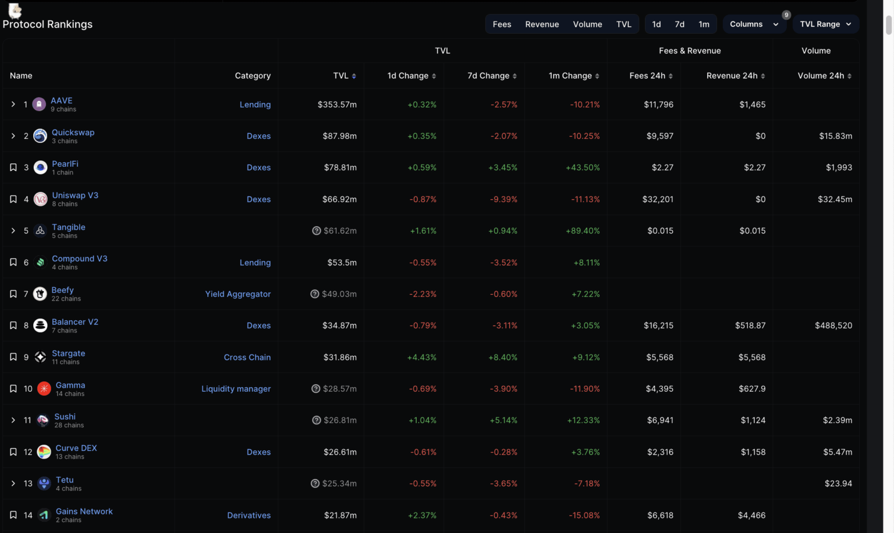Open the Derivatives category link
894x533 pixels.
[x=249, y=516]
